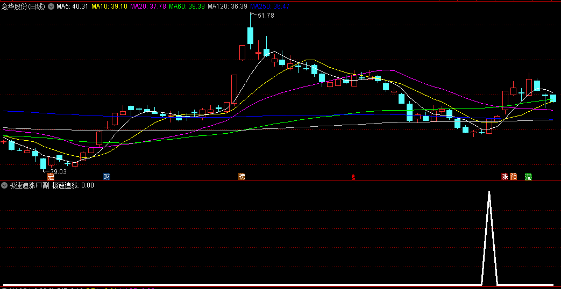Screen dimensions: 561x289
Task: Click the white indicator spike peak
Action: click(x=489, y=192)
